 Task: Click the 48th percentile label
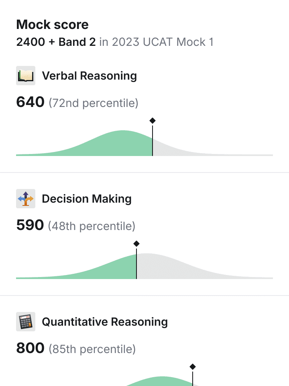coord(92,226)
